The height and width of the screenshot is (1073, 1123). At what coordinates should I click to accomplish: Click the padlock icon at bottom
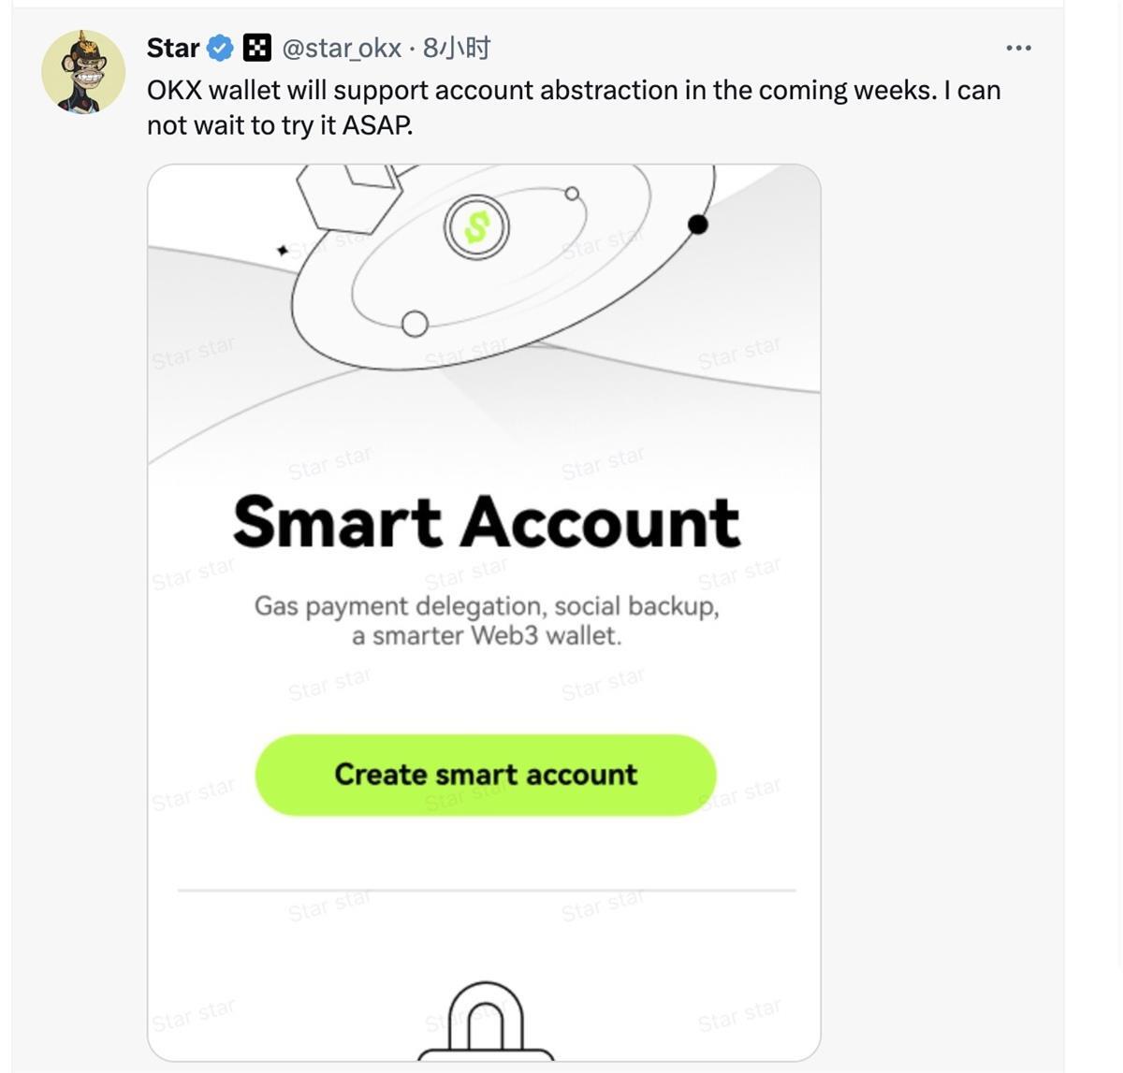(x=485, y=1021)
